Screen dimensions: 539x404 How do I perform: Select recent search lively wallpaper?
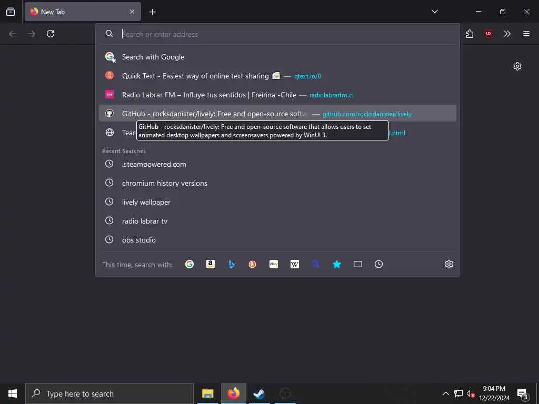point(277,202)
